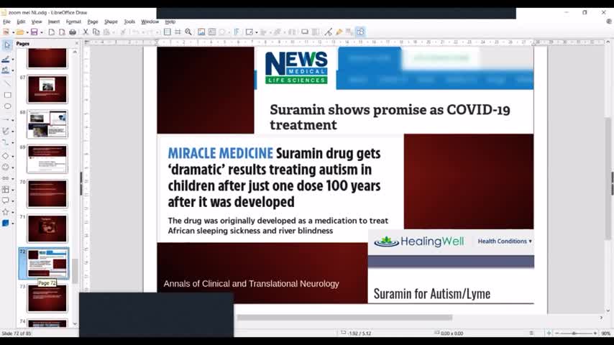This screenshot has height=345, width=614.
Task: Toggle the highlighted Extrusion icon in toolbar
Action: (x=360, y=32)
